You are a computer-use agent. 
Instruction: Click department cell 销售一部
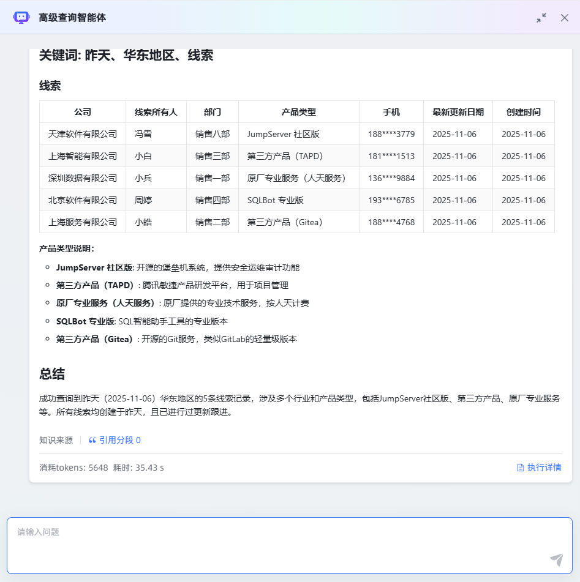pyautogui.click(x=213, y=178)
